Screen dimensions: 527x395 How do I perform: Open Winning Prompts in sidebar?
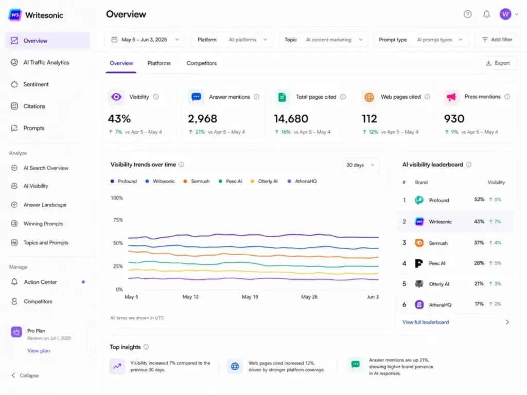(47, 224)
